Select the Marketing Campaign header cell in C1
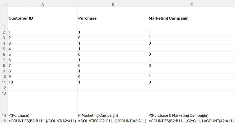This screenshot has width=235, height=123. coord(191,18)
